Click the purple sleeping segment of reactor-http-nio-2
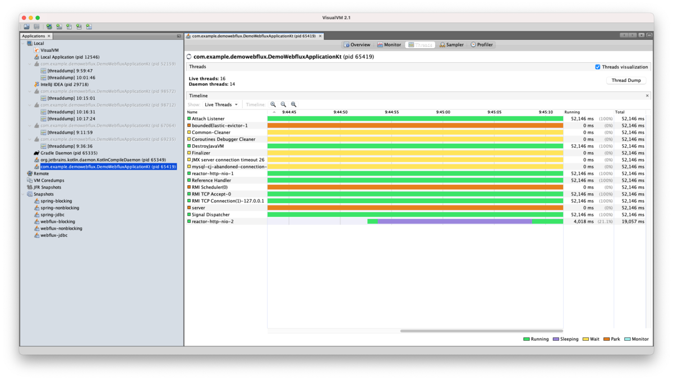 (x=455, y=222)
